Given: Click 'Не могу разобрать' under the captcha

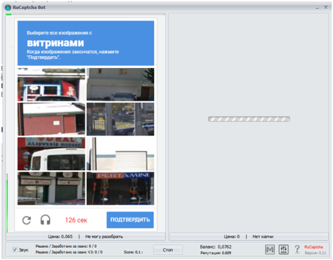Looking at the screenshot, I should (104, 236).
